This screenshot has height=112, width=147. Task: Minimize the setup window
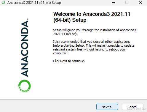pos(114,2)
